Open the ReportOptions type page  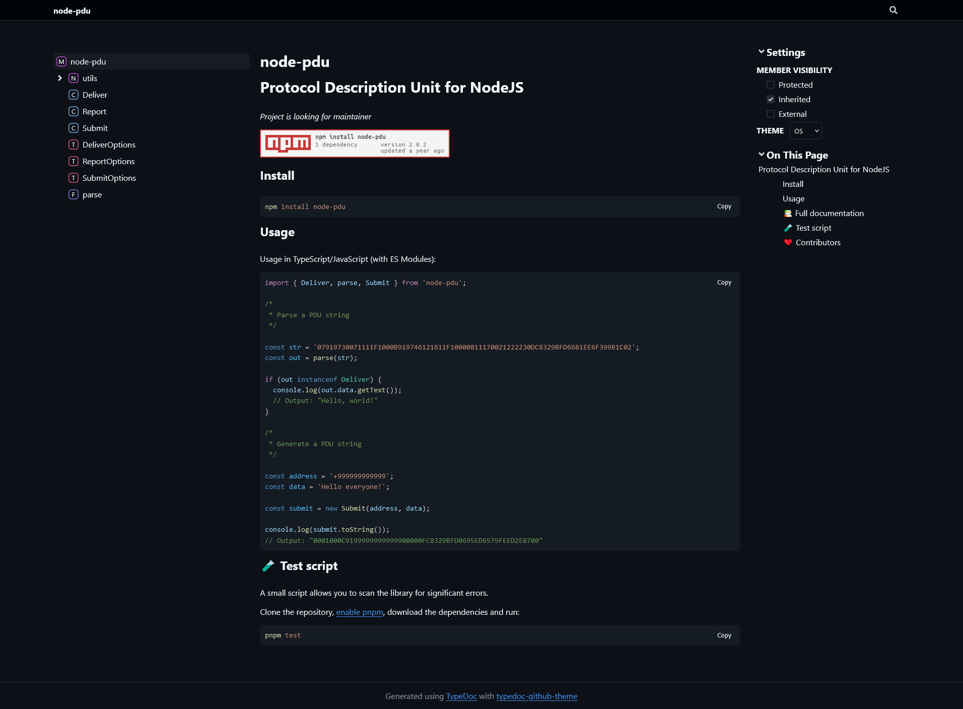[x=108, y=161]
